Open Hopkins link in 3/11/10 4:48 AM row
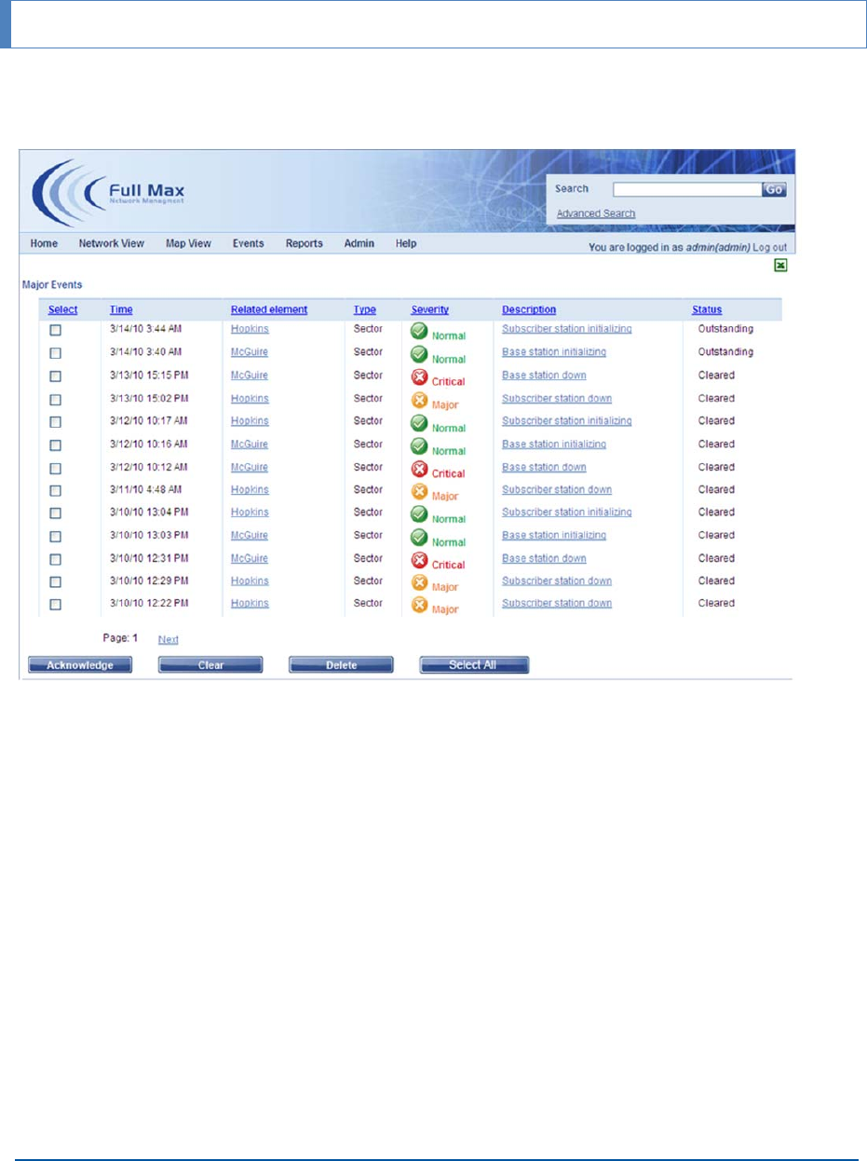The width and height of the screenshot is (867, 1161). point(250,489)
